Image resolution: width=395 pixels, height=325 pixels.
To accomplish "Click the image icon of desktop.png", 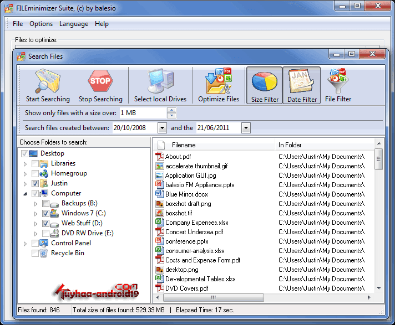I will [x=159, y=270].
